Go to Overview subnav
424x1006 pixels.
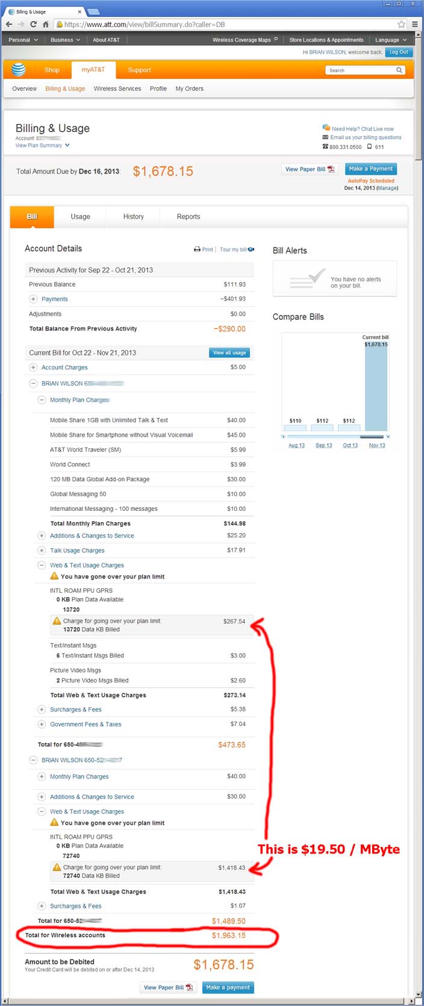[25, 89]
